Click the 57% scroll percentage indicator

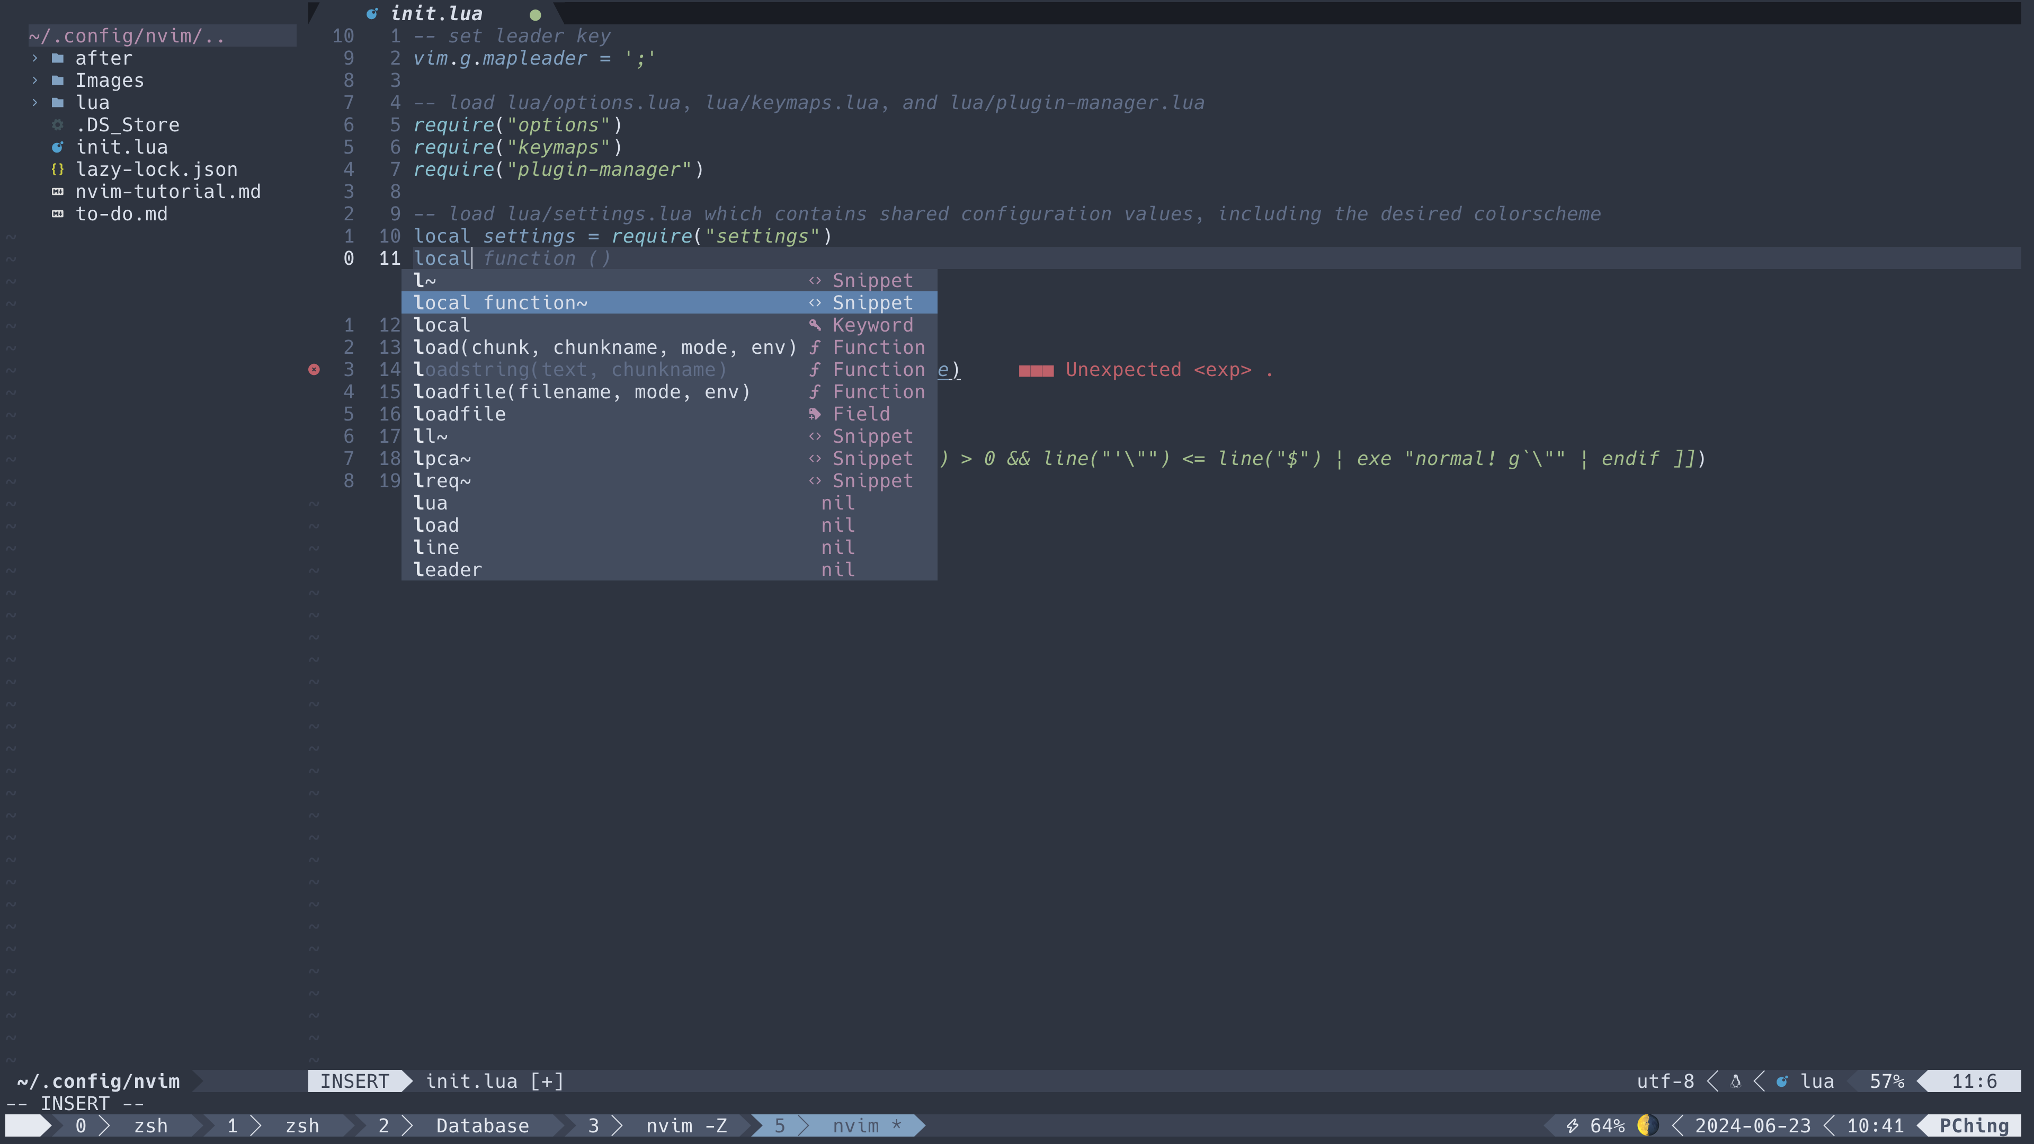pos(1886,1081)
